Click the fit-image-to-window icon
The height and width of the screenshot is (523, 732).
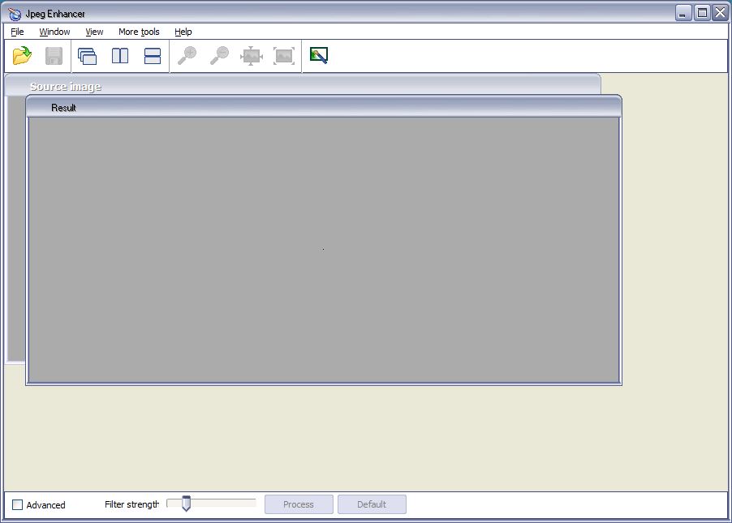click(251, 56)
